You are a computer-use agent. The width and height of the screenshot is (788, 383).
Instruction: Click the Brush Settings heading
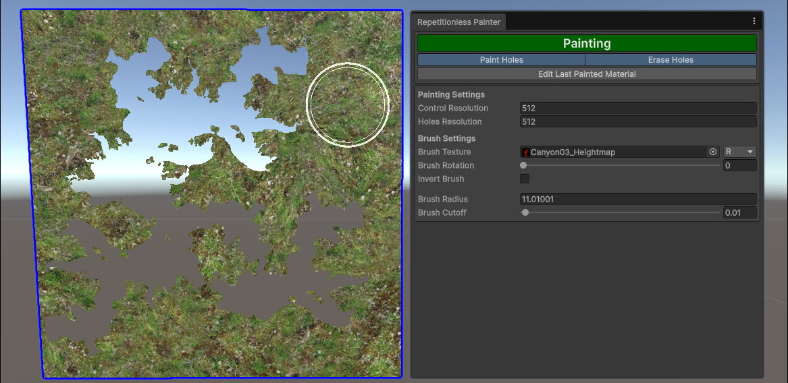click(447, 138)
